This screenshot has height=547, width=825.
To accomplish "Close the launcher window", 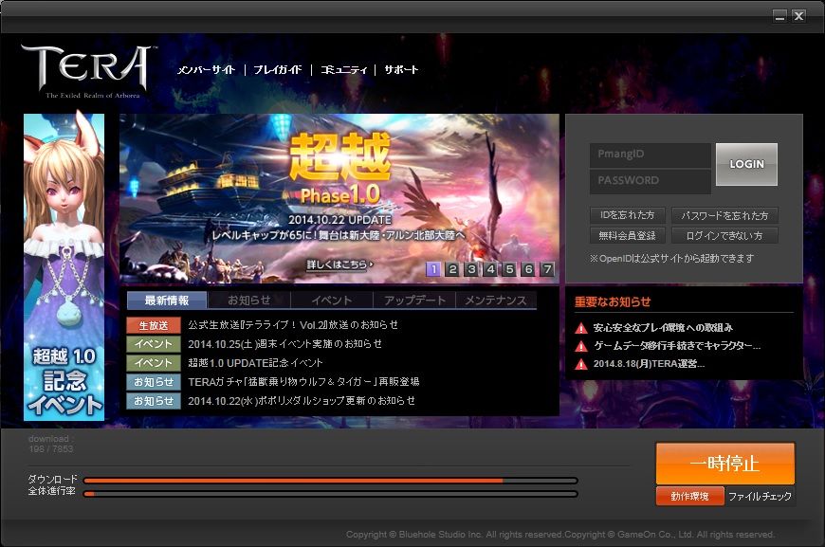I will tap(798, 16).
